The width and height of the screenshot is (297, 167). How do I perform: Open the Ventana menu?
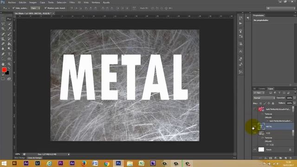pos(96,2)
